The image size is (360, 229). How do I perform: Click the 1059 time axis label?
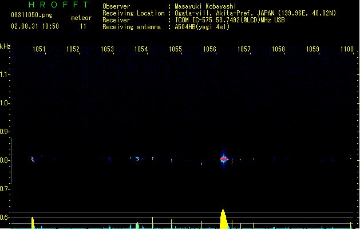312,49
